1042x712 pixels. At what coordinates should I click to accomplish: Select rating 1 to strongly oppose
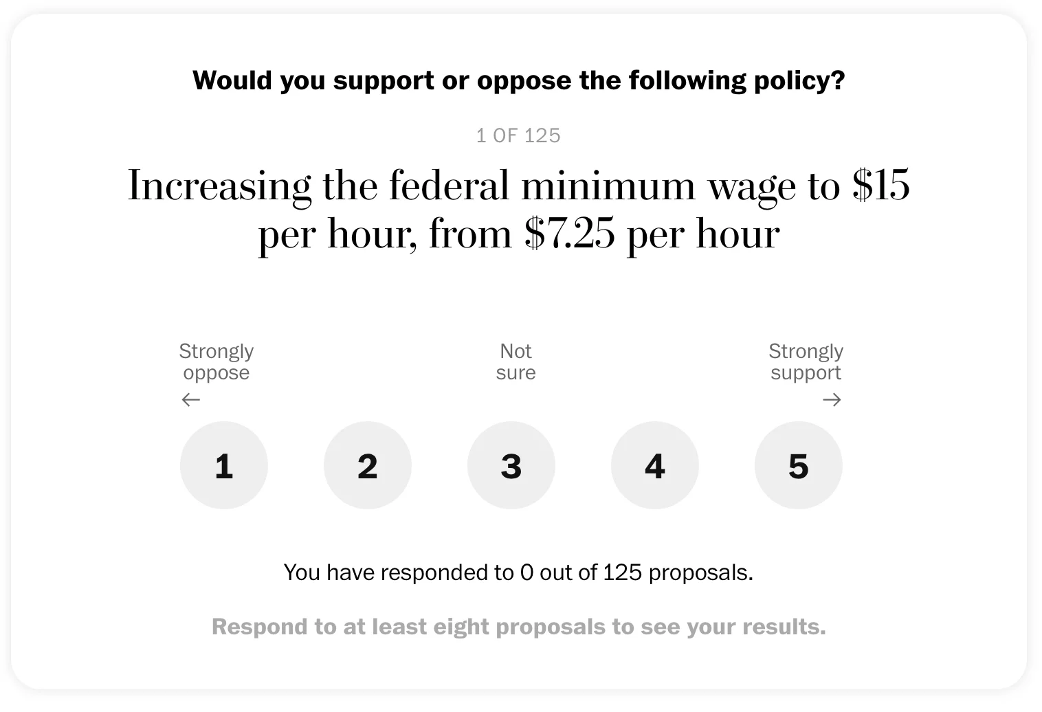pyautogui.click(x=224, y=466)
